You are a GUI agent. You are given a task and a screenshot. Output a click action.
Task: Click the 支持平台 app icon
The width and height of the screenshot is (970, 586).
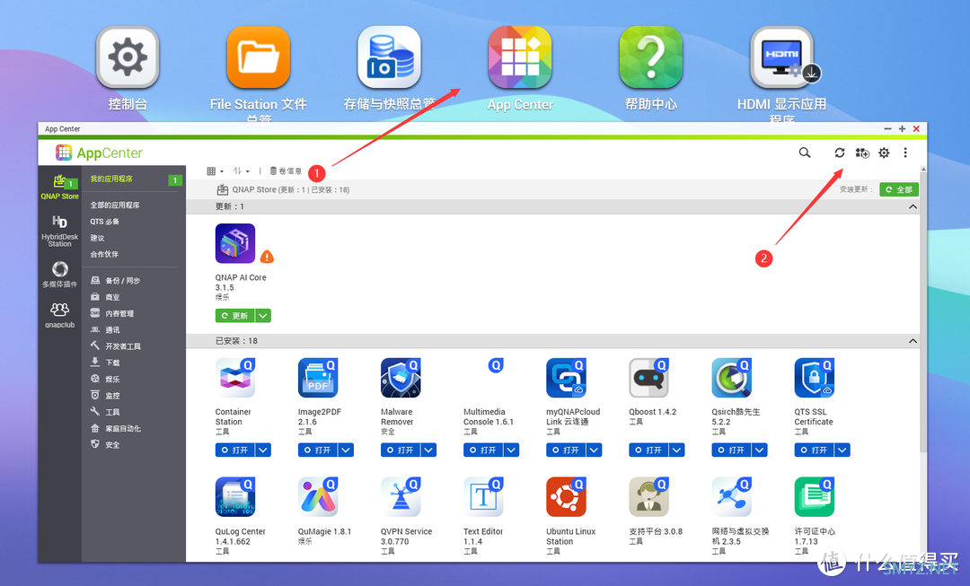coord(649,497)
